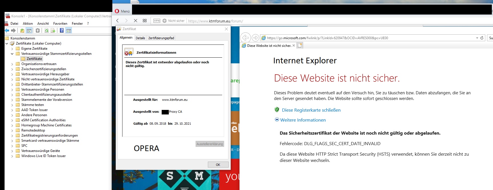Refresh the Internet Explorer page

coord(482,38)
